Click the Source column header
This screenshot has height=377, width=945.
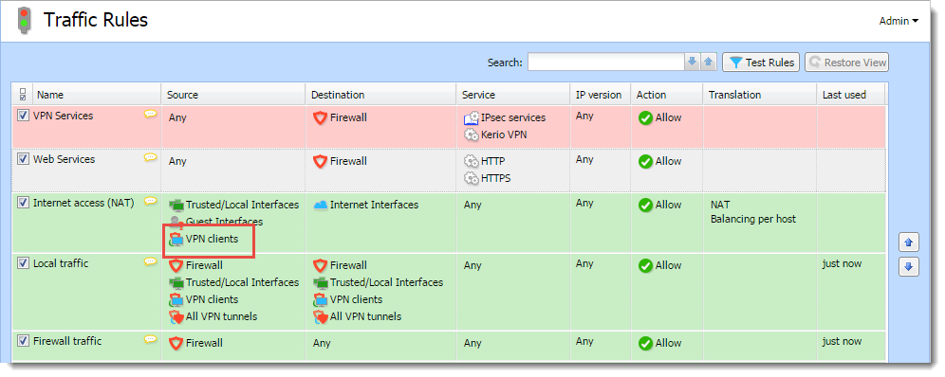click(232, 95)
